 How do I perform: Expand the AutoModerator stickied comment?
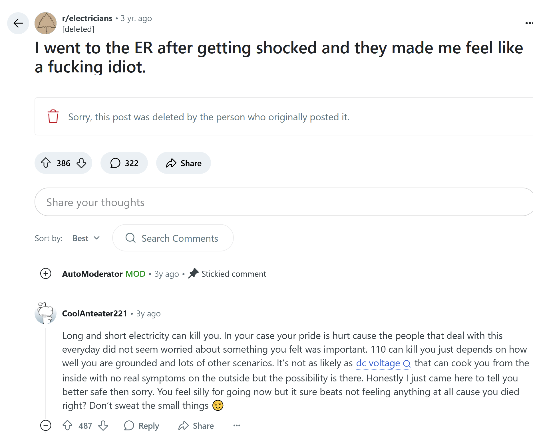(x=46, y=274)
